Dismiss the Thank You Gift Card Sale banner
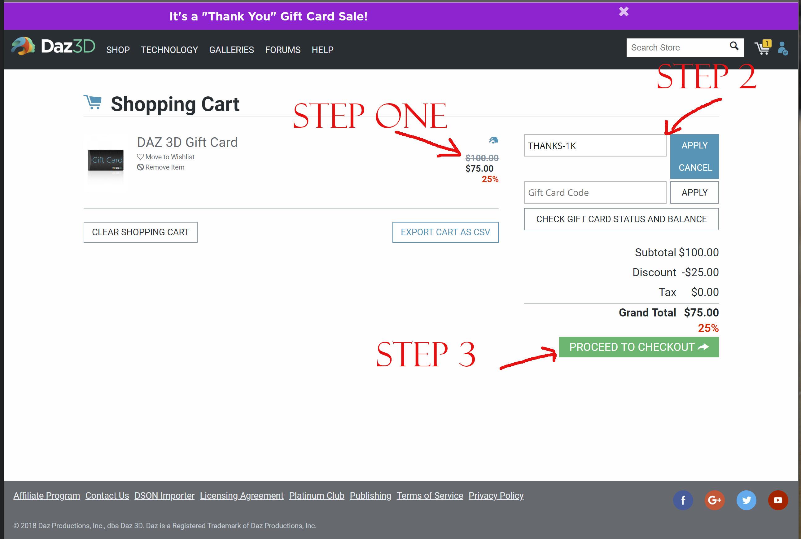The width and height of the screenshot is (801, 539). (624, 11)
